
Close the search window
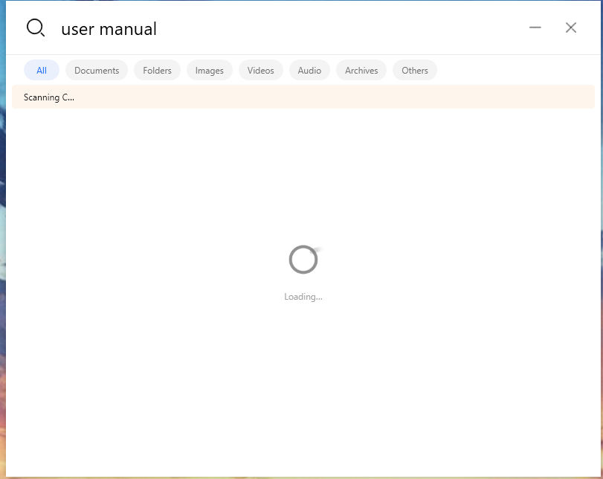(571, 28)
